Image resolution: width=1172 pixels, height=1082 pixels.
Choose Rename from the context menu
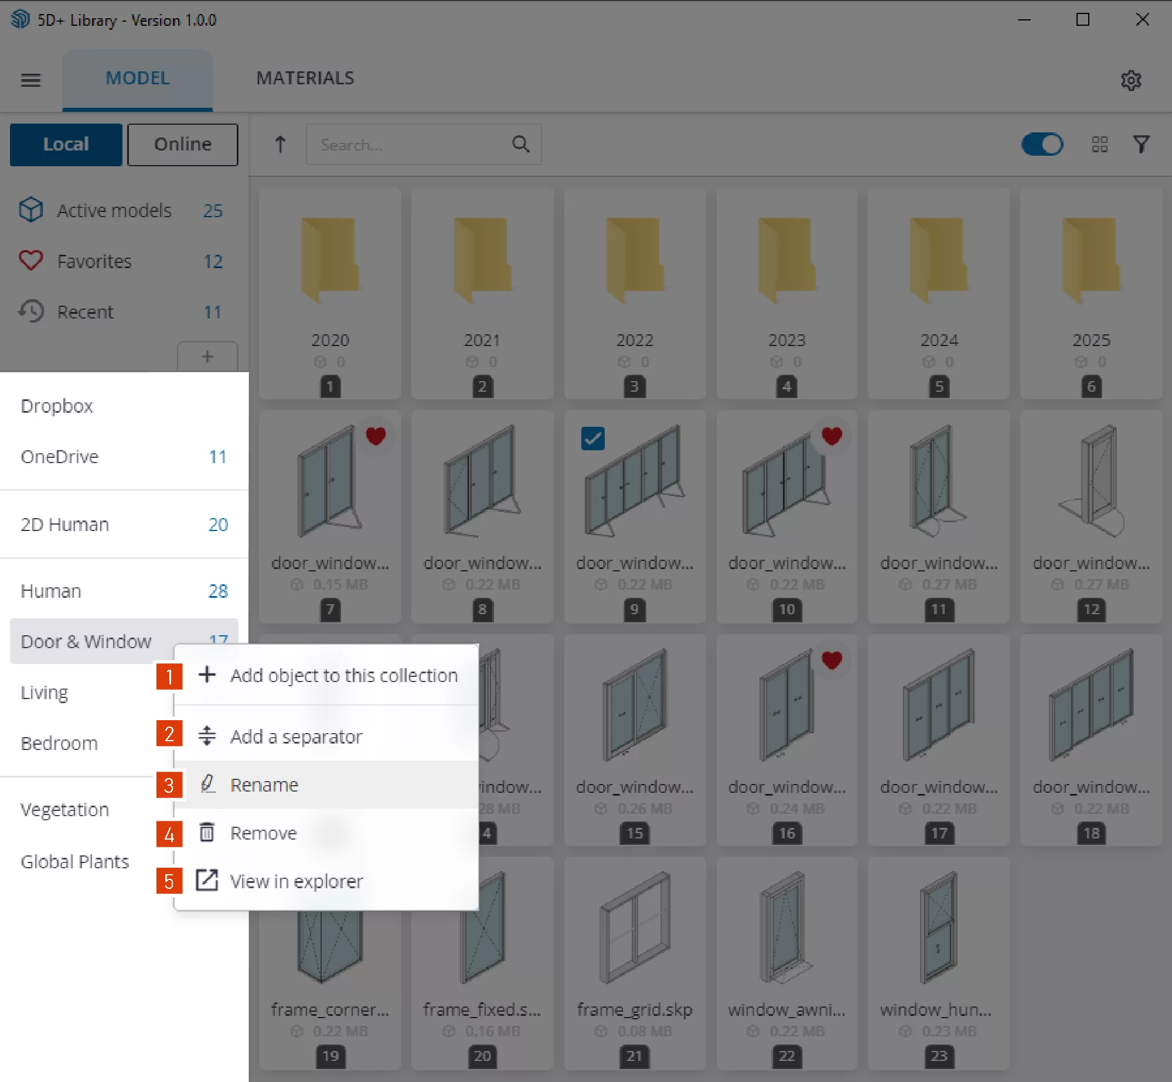[x=264, y=785]
